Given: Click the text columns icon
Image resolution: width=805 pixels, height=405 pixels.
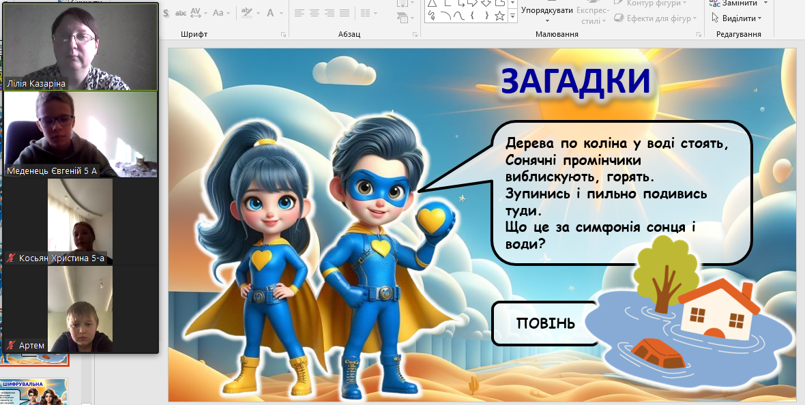Looking at the screenshot, I should click(x=366, y=13).
